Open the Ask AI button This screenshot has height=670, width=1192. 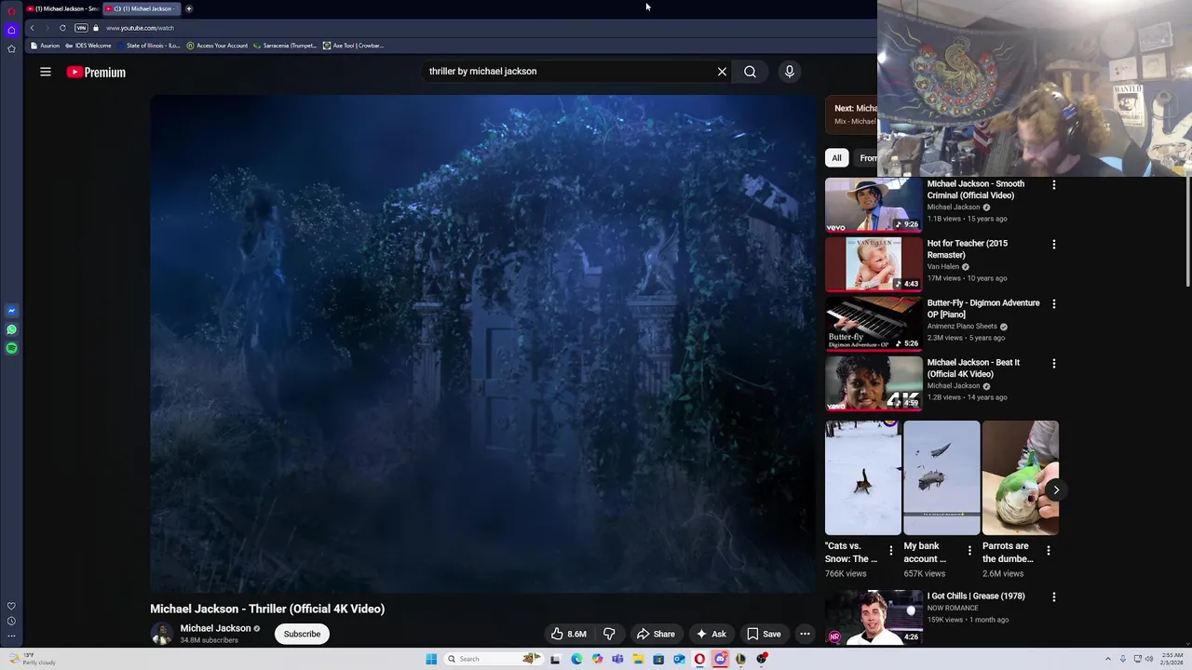711,634
